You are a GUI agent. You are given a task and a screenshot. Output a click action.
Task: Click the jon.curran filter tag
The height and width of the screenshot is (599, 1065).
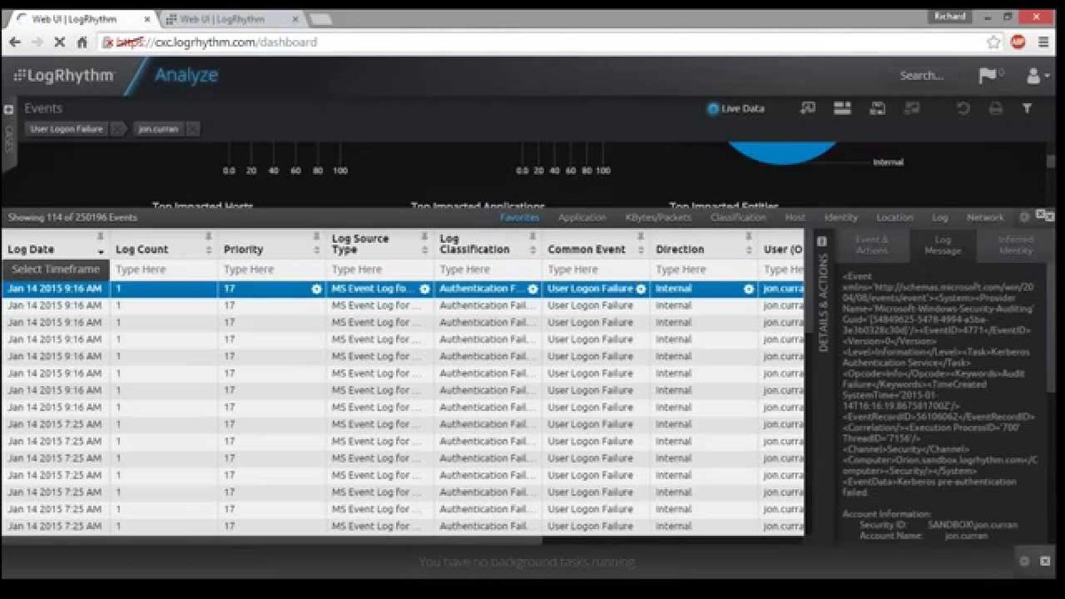click(159, 130)
